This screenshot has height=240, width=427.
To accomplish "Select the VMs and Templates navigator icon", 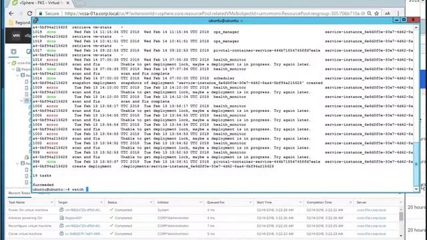I will tap(28, 51).
